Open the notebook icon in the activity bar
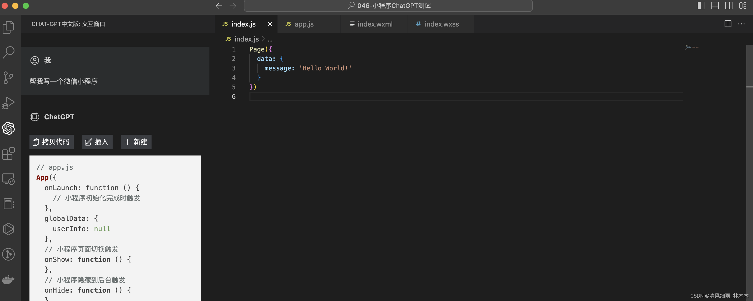This screenshot has height=301, width=753. (x=8, y=204)
